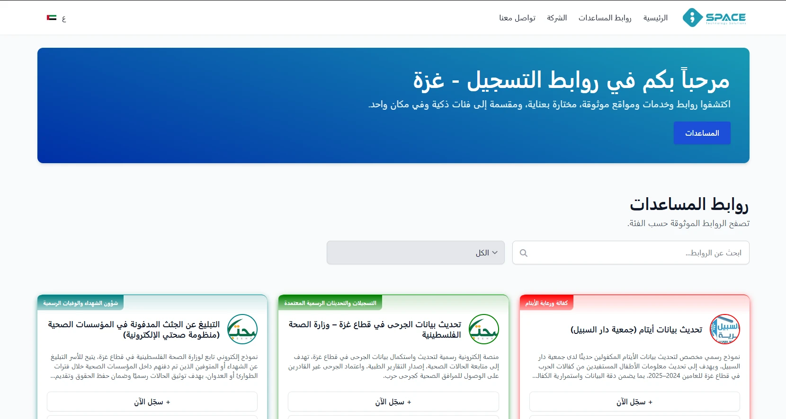
Task: Click سجّل الآن on the buried bodies card
Action: (152, 402)
